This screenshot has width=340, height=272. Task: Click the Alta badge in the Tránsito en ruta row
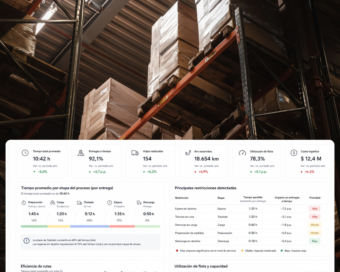pyautogui.click(x=315, y=217)
